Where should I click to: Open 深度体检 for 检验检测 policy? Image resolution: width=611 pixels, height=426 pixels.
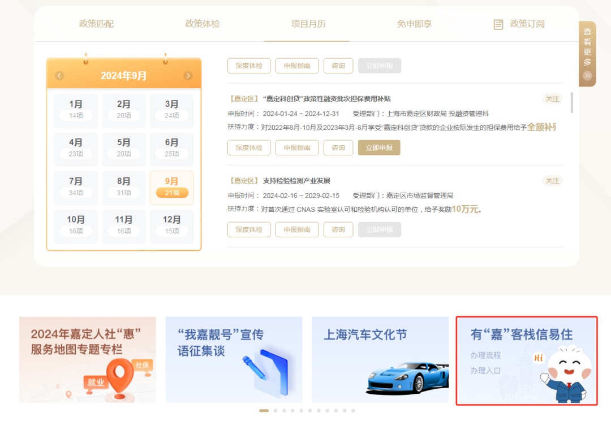coord(249,229)
